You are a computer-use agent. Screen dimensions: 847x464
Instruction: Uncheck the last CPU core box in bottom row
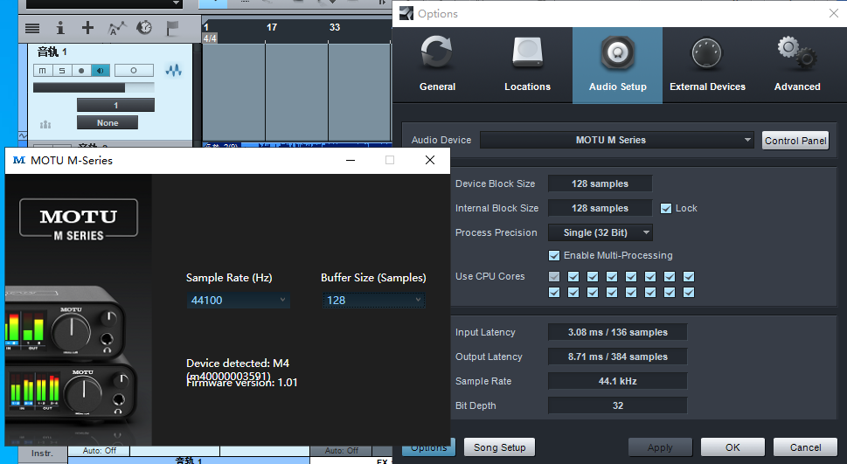pyautogui.click(x=689, y=292)
